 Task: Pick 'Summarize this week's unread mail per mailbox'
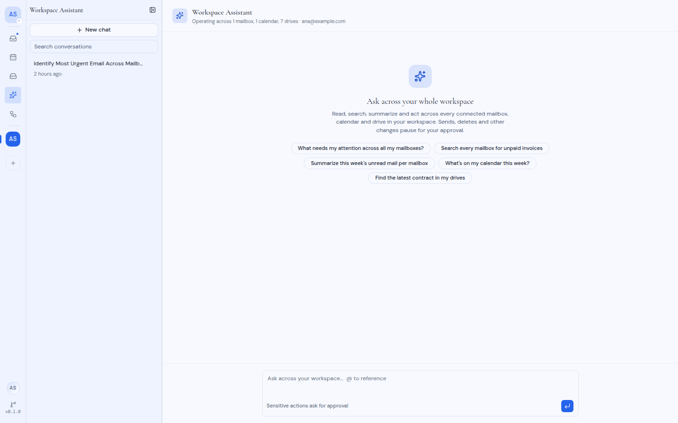369,164
